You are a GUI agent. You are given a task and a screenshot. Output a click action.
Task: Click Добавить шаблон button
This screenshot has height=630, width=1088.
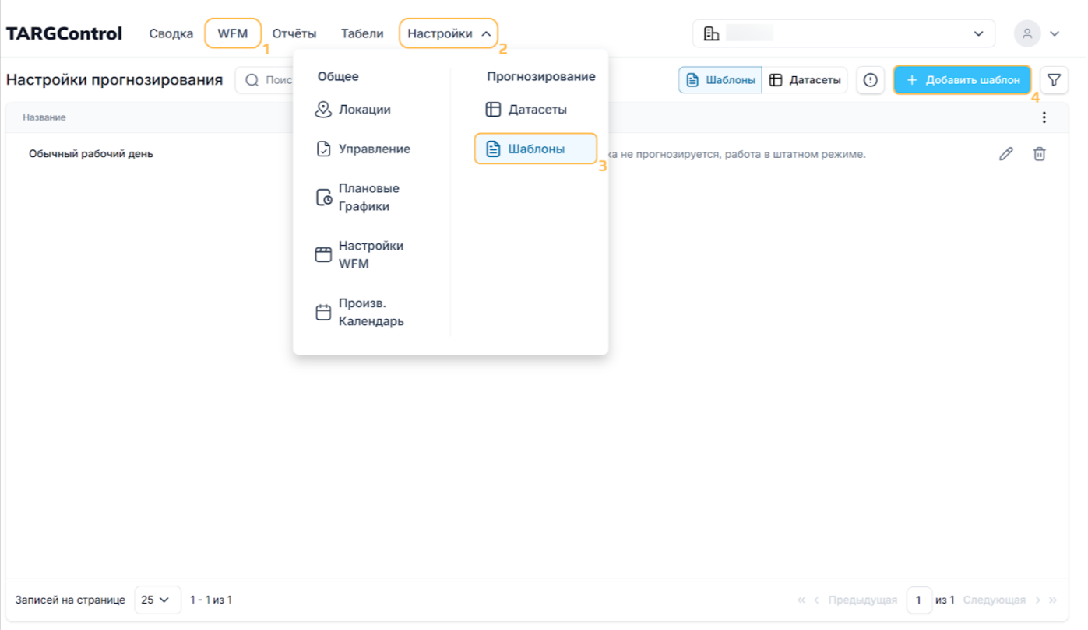point(963,80)
